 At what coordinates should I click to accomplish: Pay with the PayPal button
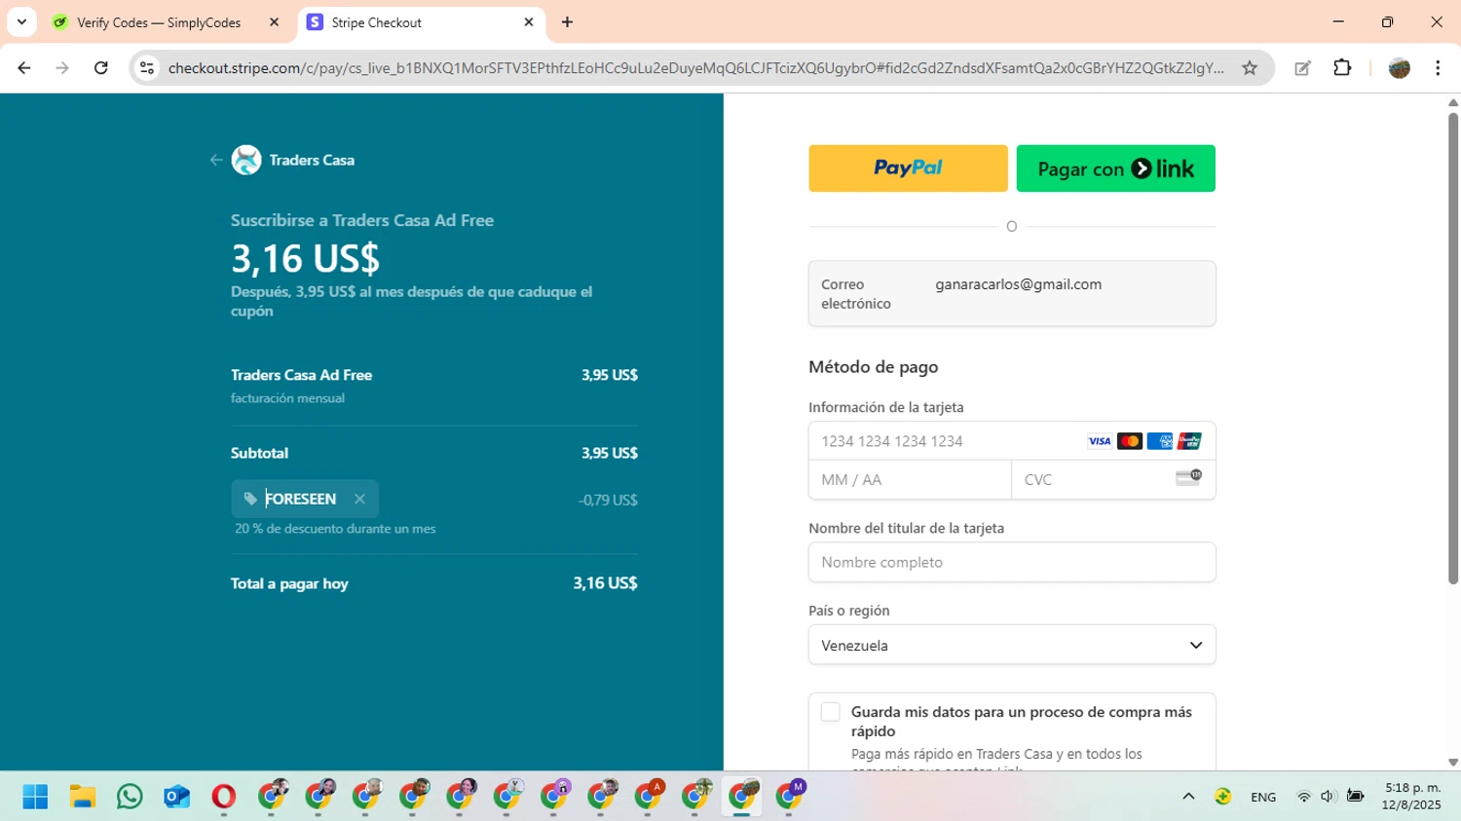pyautogui.click(x=908, y=168)
